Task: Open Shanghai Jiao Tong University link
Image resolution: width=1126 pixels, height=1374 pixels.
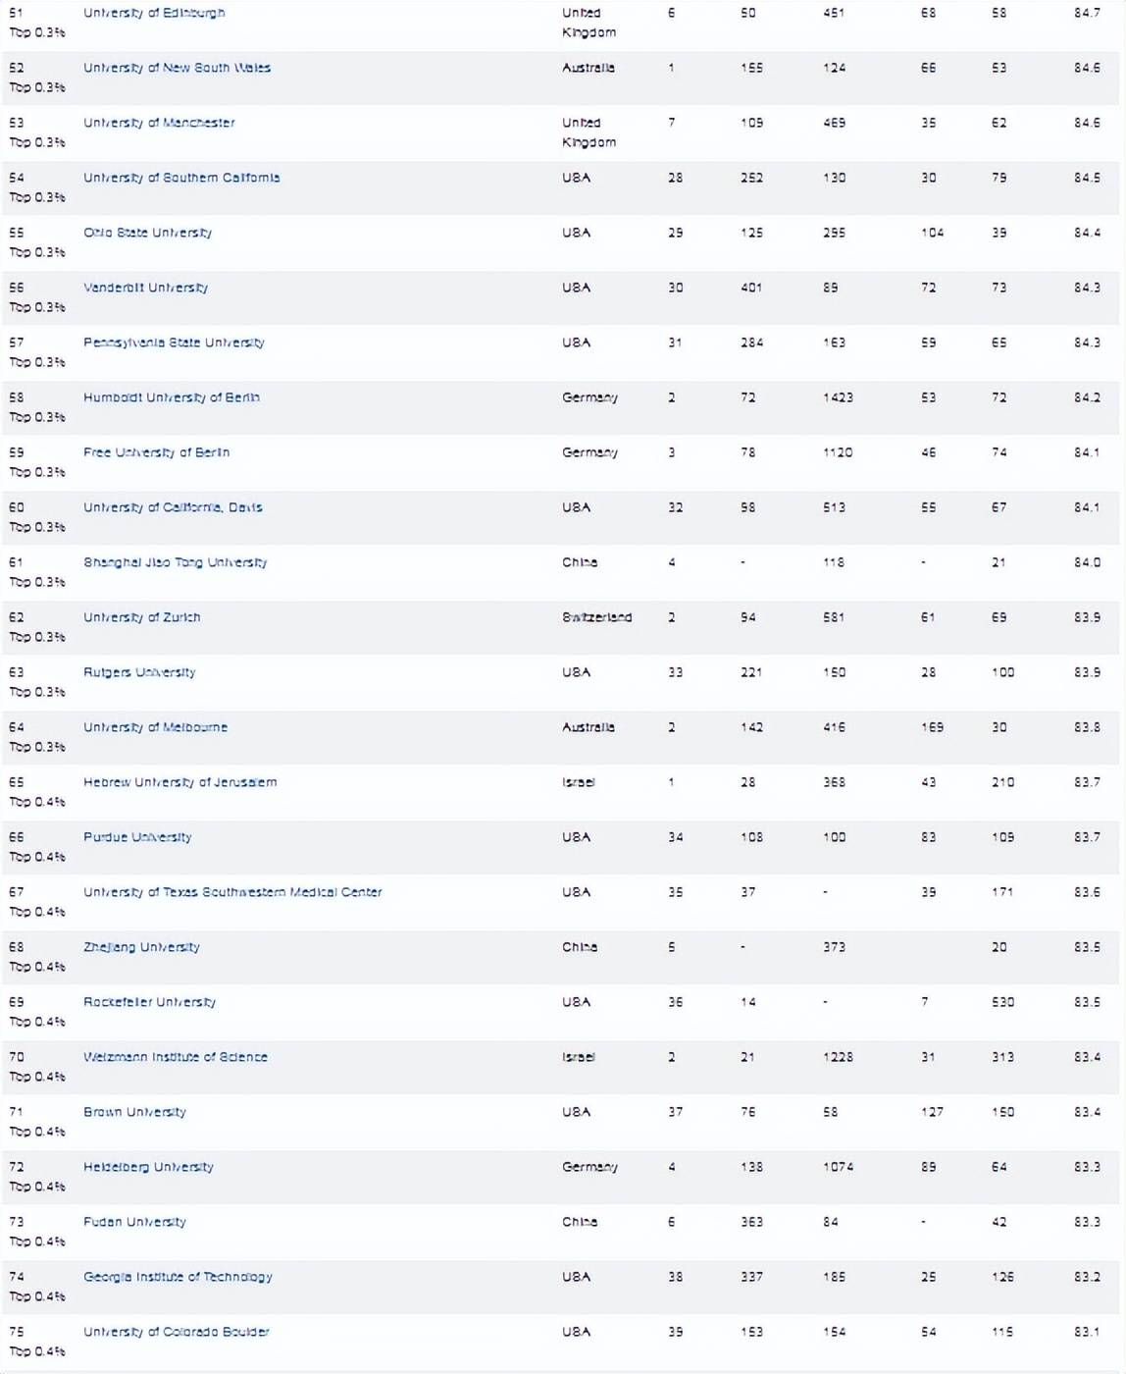Action: tap(175, 562)
